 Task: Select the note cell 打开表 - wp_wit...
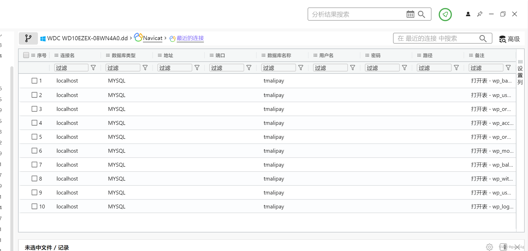(492, 179)
